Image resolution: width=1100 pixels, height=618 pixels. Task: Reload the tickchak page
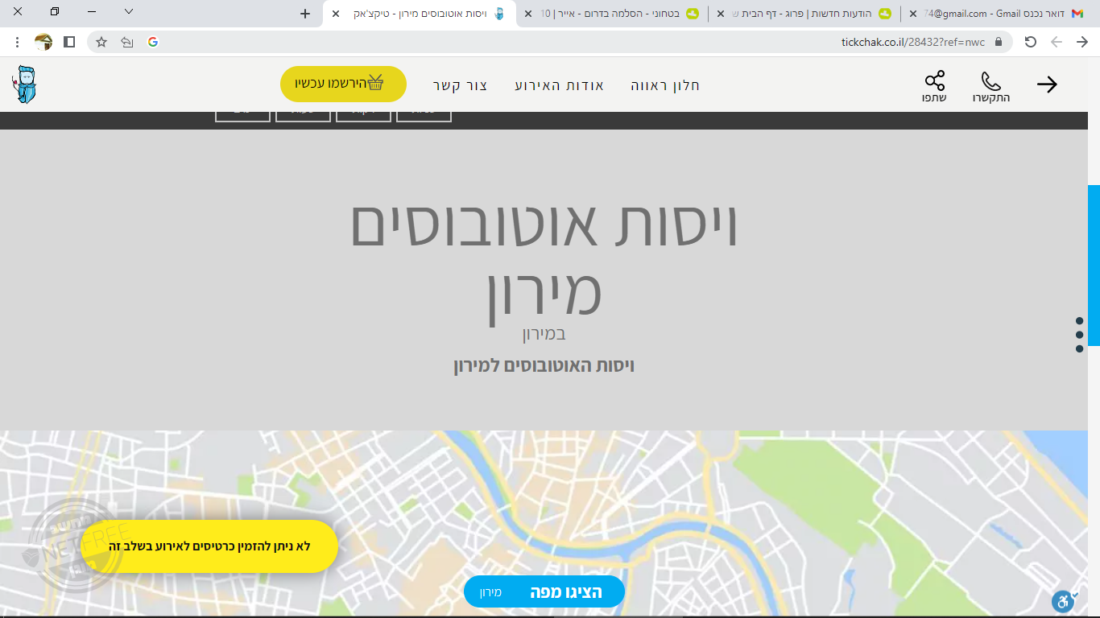1030,42
